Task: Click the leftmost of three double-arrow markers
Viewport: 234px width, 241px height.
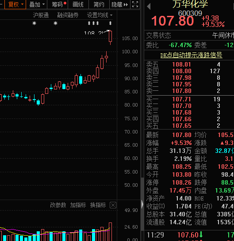Action: (89, 23)
